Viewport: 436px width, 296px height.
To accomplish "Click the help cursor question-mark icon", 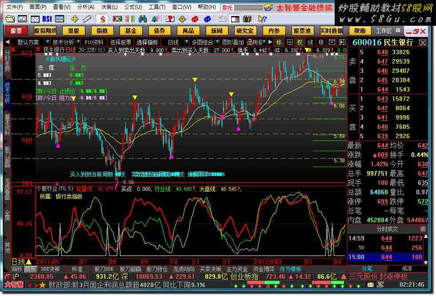I will pyautogui.click(x=262, y=19).
